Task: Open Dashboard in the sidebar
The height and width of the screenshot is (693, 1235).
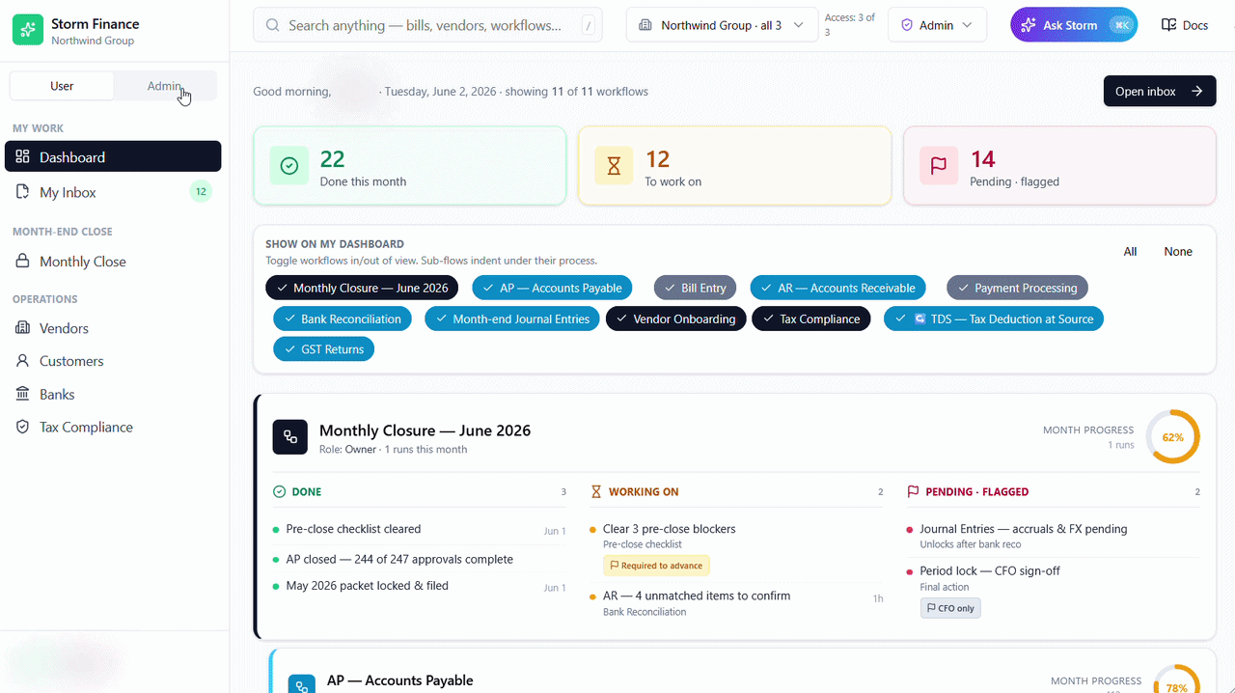Action: [113, 156]
